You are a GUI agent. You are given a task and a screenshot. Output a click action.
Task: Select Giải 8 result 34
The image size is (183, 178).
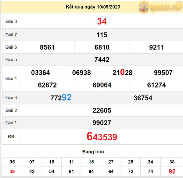(x=102, y=21)
